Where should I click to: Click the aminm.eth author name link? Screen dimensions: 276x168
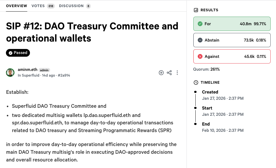tap(28, 70)
